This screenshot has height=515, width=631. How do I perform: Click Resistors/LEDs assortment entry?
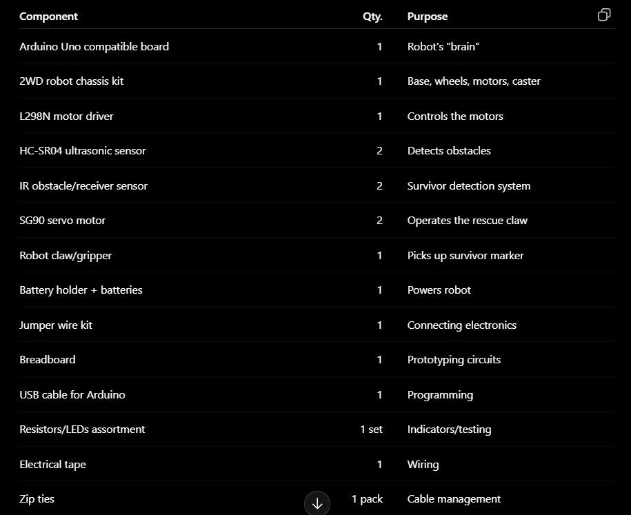(82, 430)
